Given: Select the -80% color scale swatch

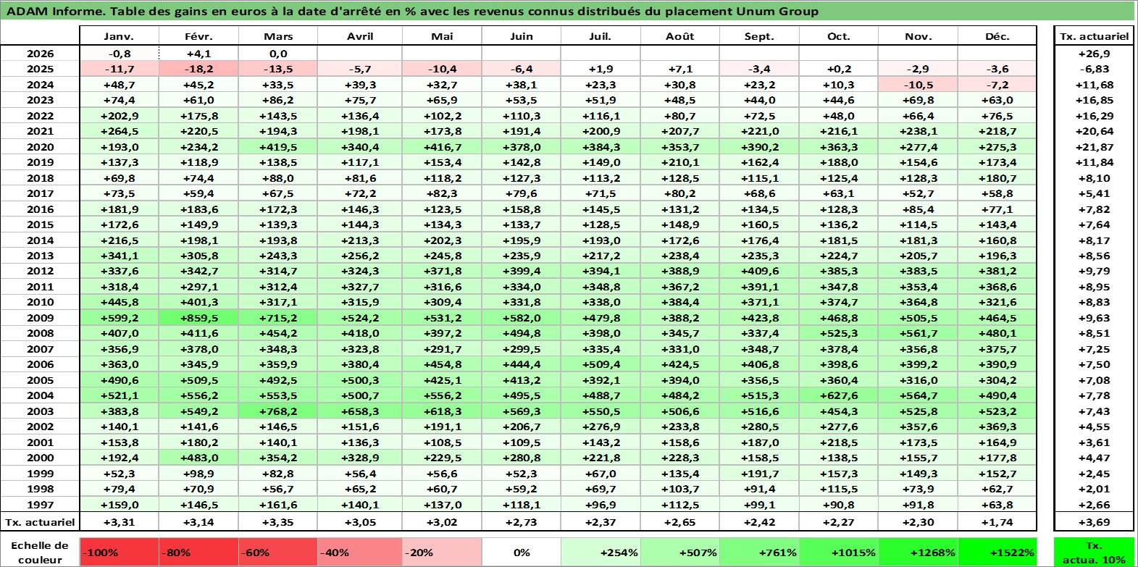Looking at the screenshot, I should tap(198, 552).
